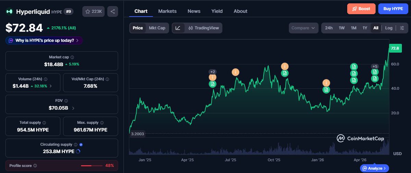Image resolution: width=411 pixels, height=173 pixels.
Task: Open 'Why is HYPE's price up today?'
Action: click(44, 40)
